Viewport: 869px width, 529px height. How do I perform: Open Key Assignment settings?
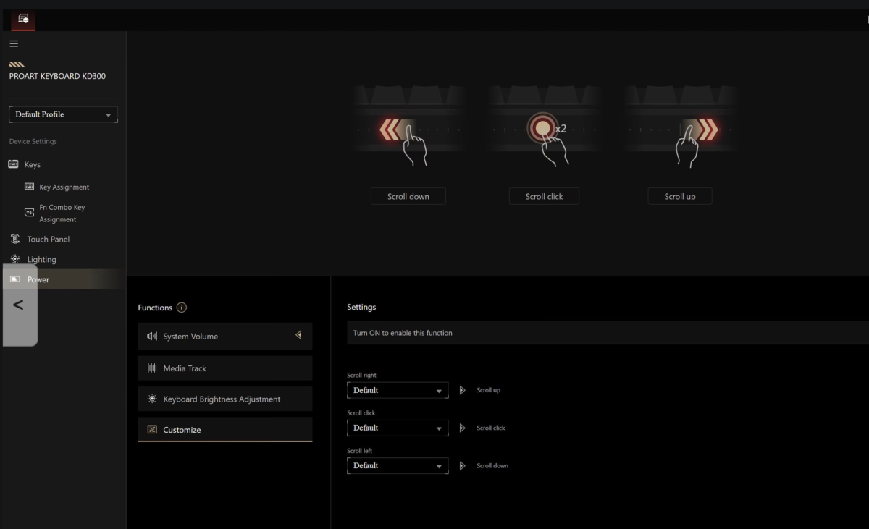(x=64, y=187)
